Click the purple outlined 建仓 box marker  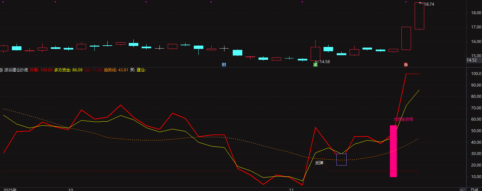pos(341,159)
